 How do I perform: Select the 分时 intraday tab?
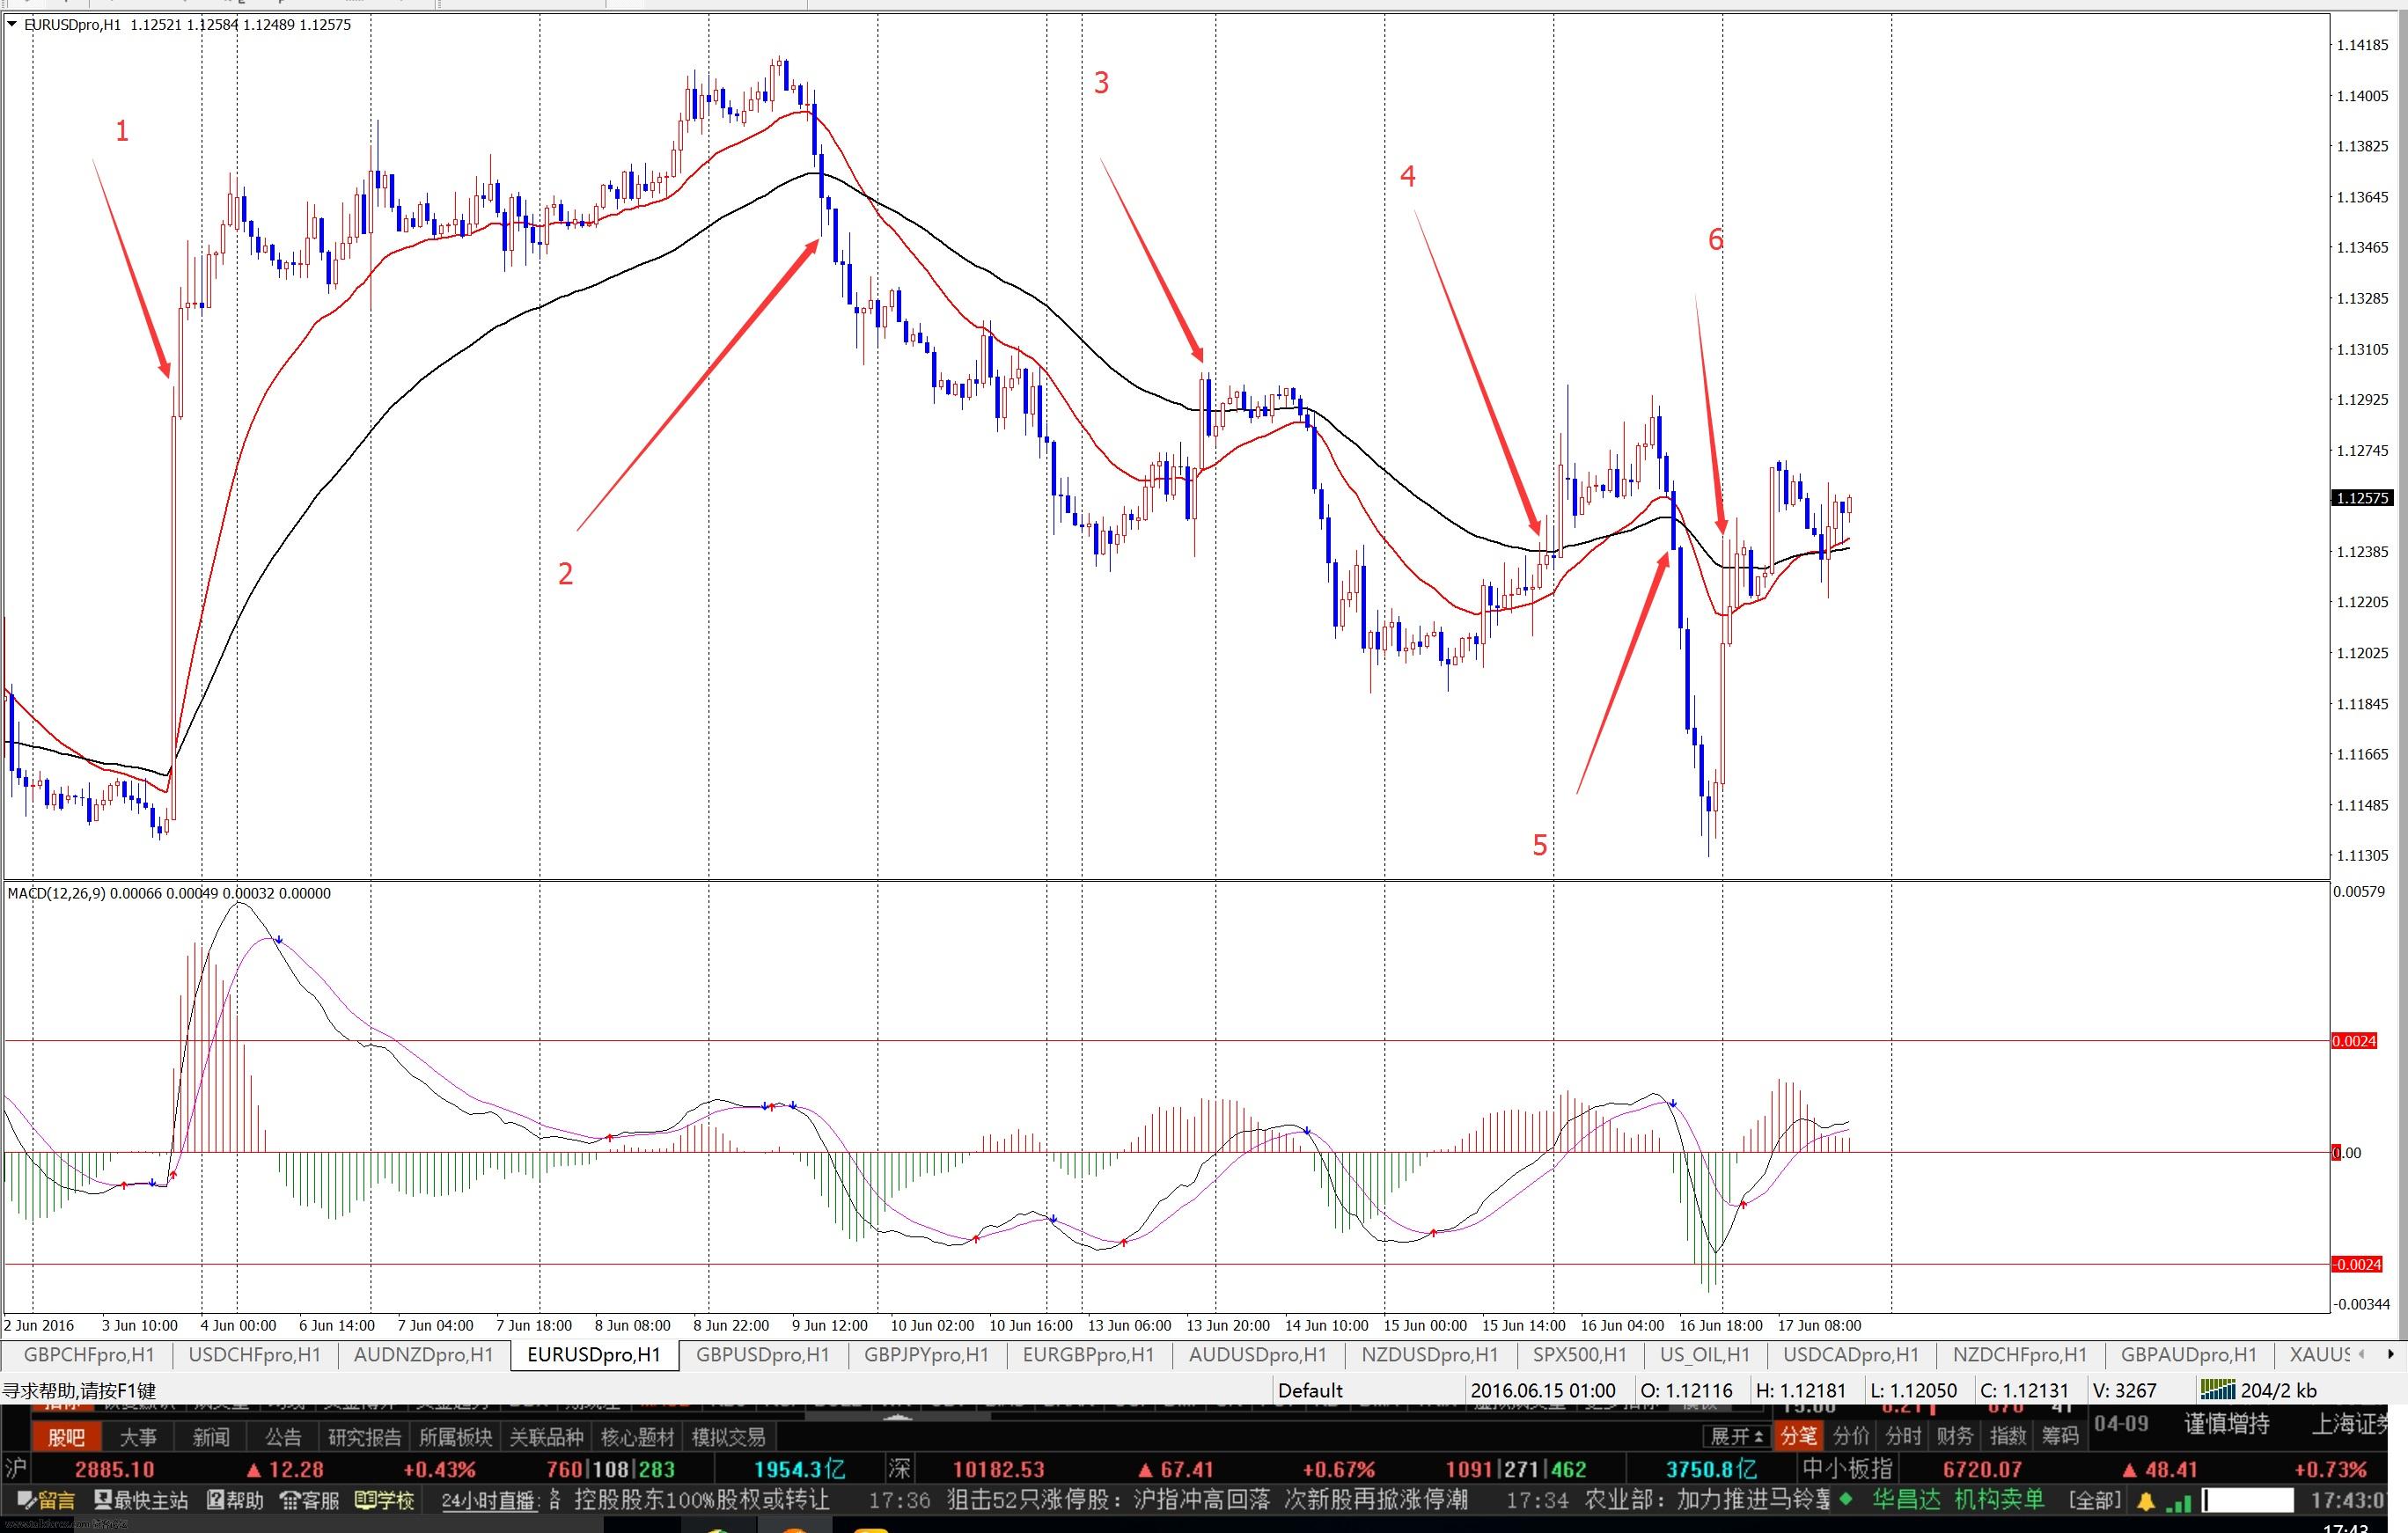coord(1904,1437)
